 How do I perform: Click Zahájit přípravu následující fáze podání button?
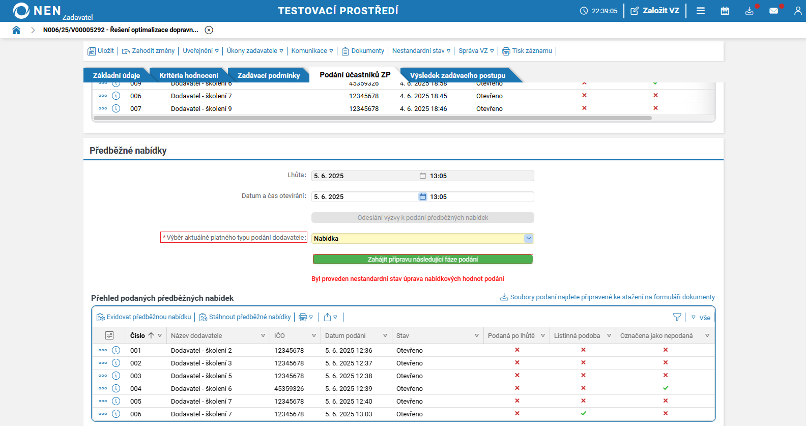tap(423, 260)
